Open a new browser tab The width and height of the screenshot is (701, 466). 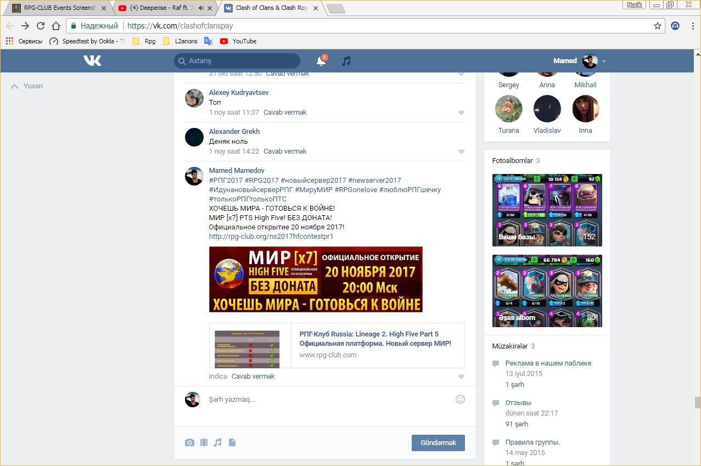(x=335, y=8)
